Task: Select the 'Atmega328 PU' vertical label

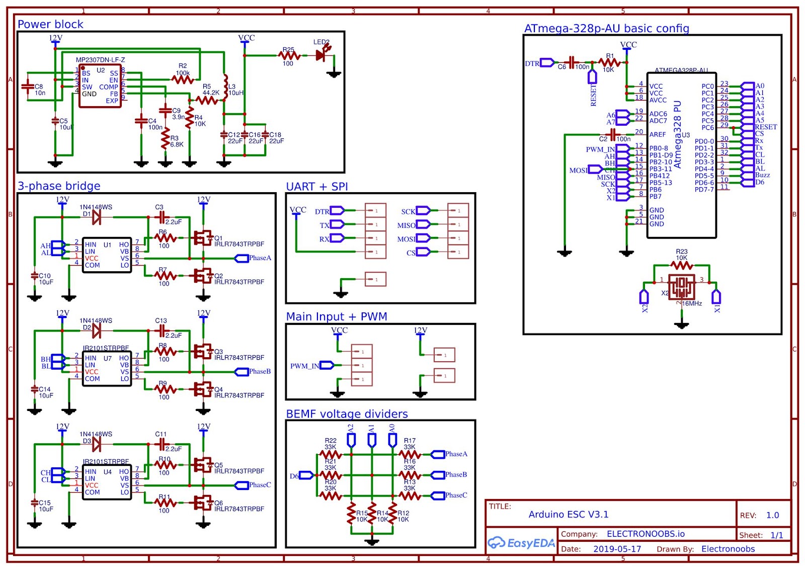Action: click(677, 134)
